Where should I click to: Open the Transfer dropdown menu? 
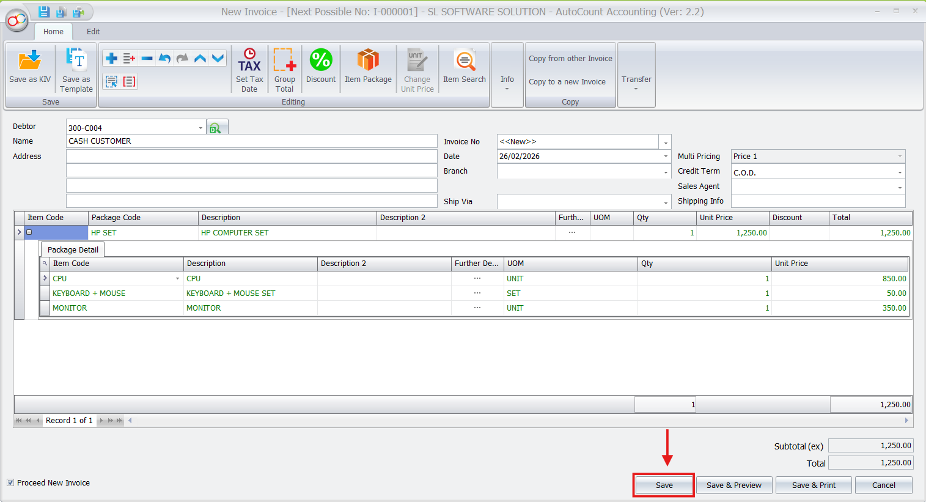pos(636,82)
